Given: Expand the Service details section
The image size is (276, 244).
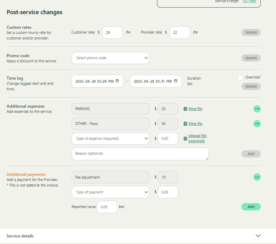Looking at the screenshot, I should click(258, 236).
